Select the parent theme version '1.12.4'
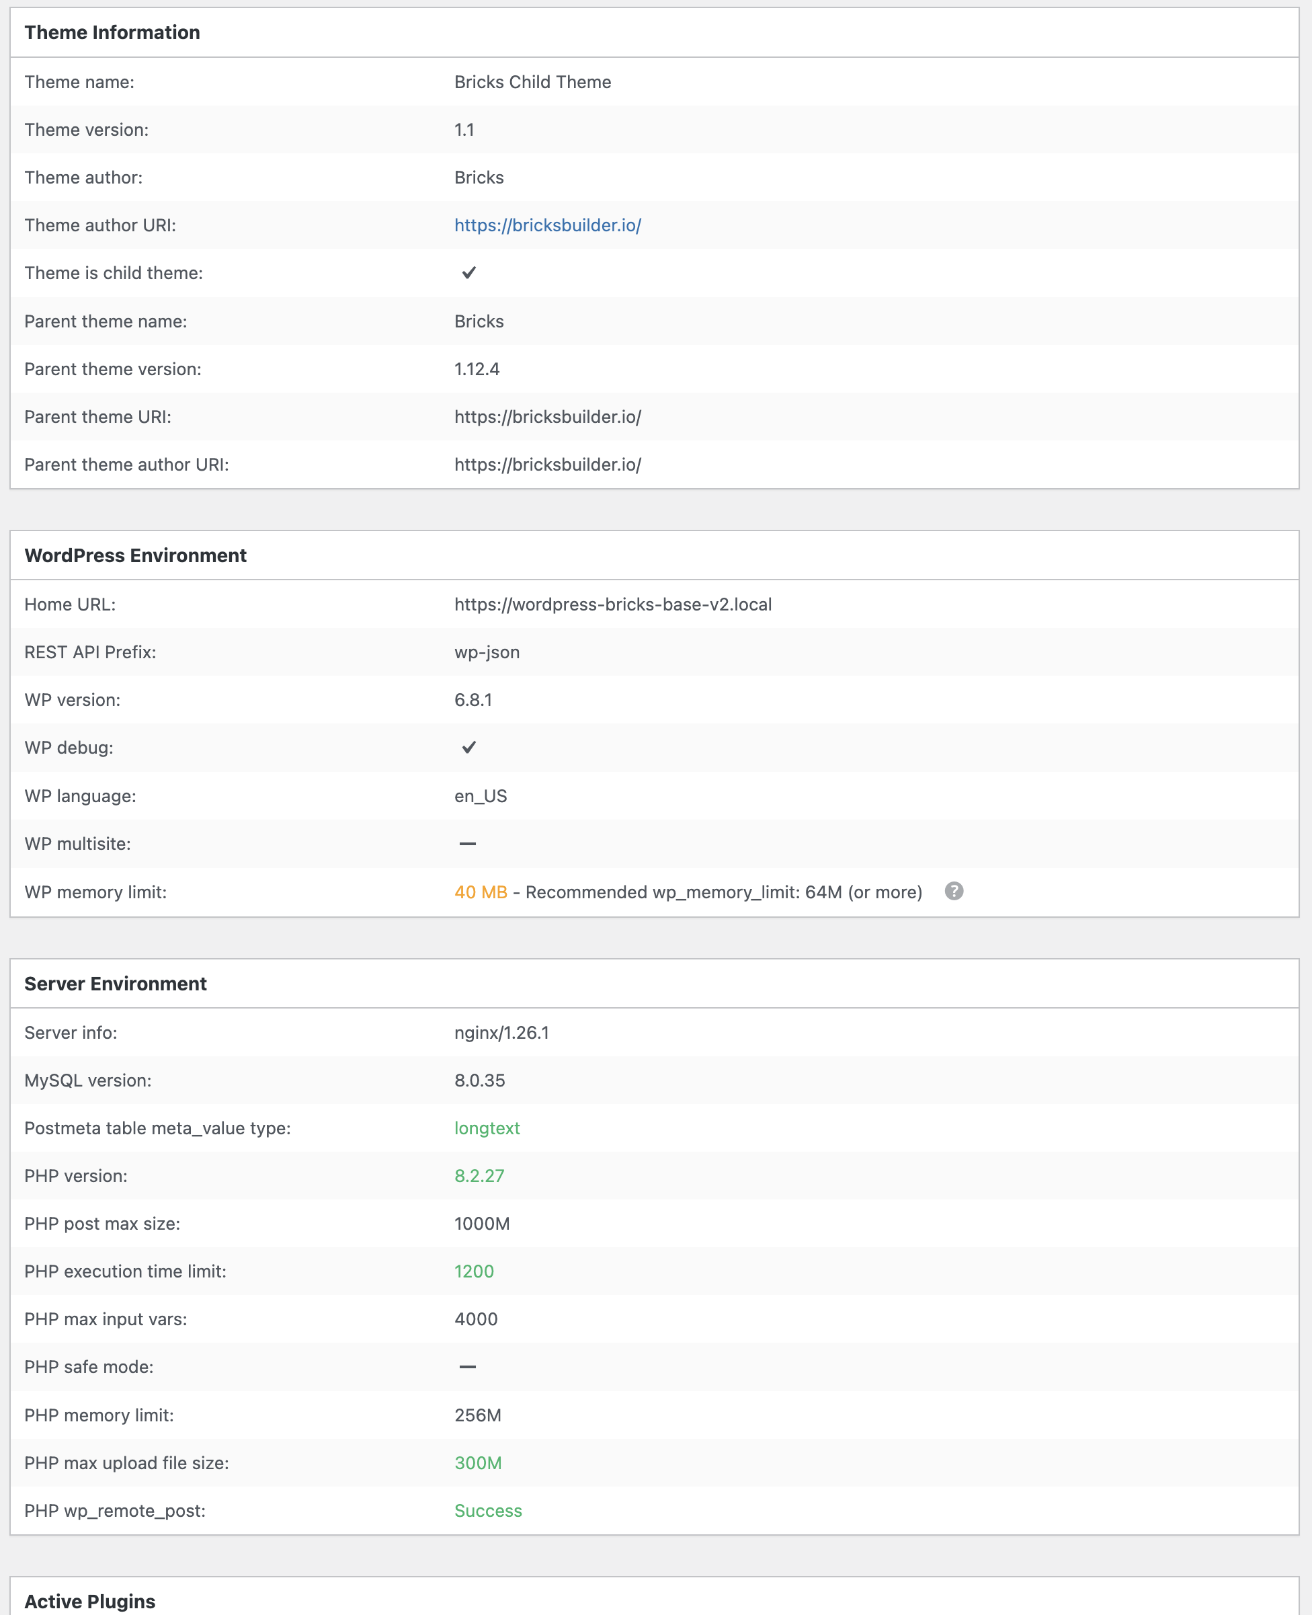Screen dimensions: 1312x1615 pyautogui.click(x=477, y=369)
